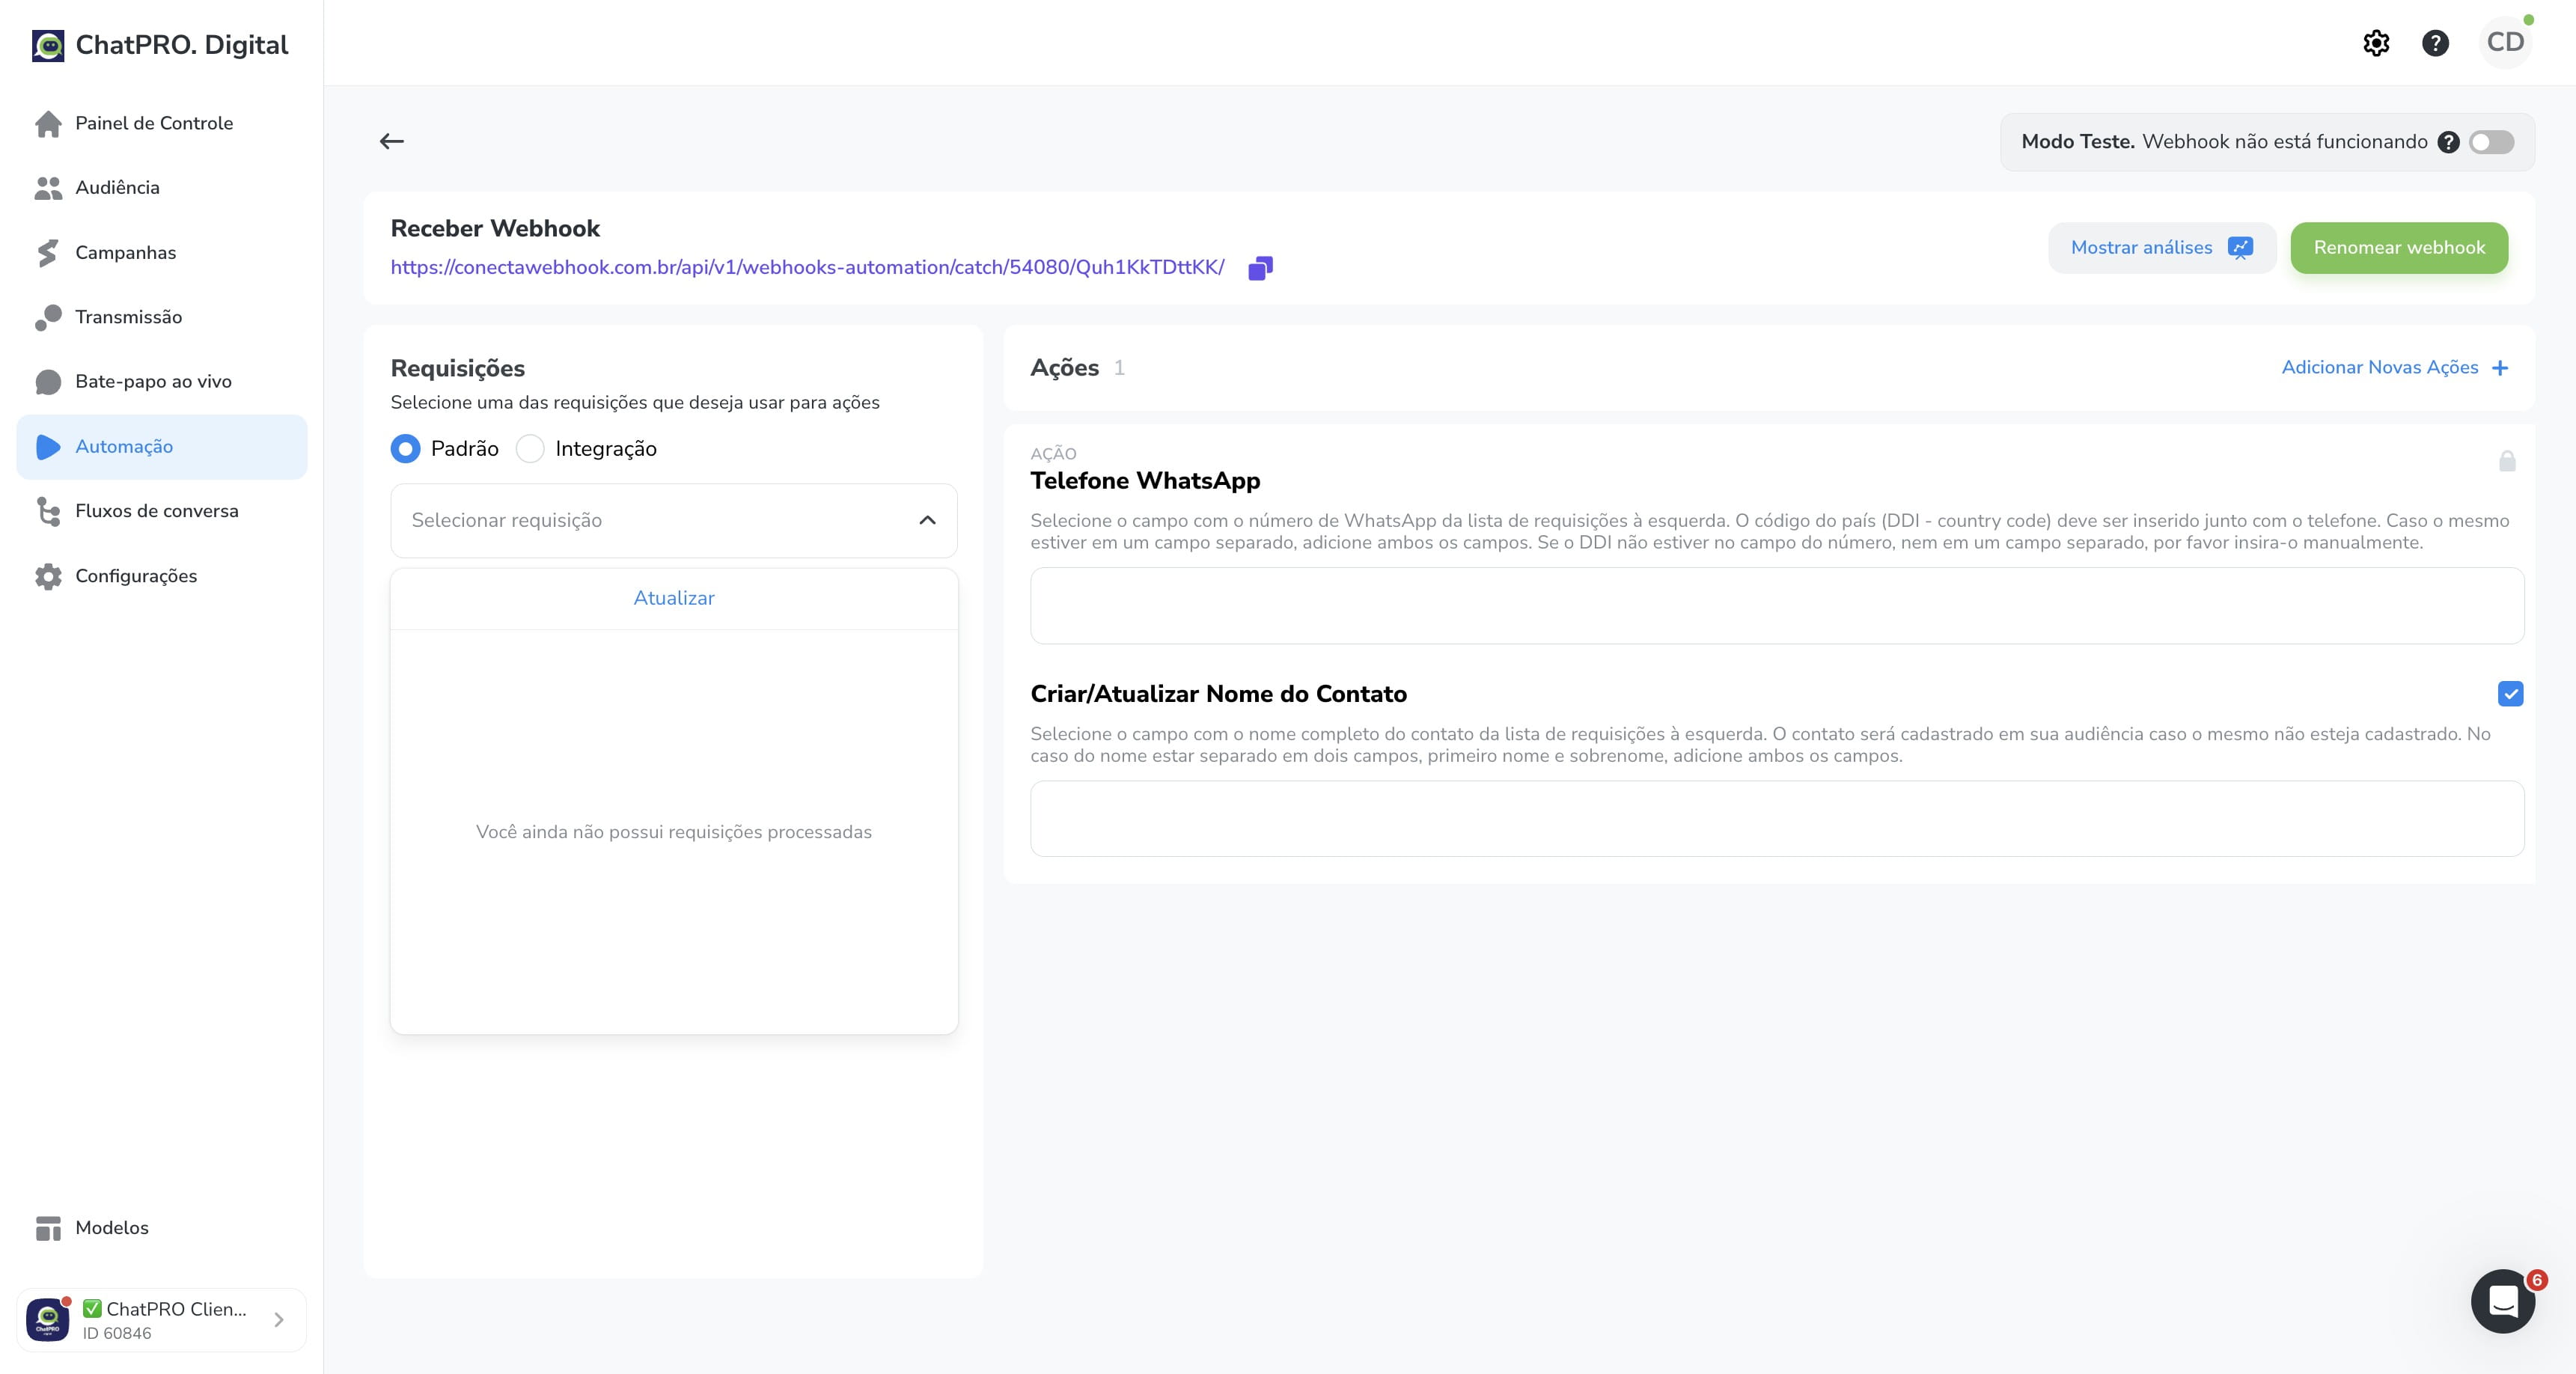Click the Atualizar link
The image size is (2576, 1374).
[674, 598]
